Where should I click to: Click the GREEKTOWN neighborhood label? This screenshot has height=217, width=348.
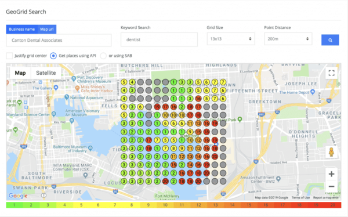[x=265, y=102]
